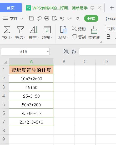Screen dimensions: 116x145
Task: Click into the formula bar input
Action: [x=98, y=51]
